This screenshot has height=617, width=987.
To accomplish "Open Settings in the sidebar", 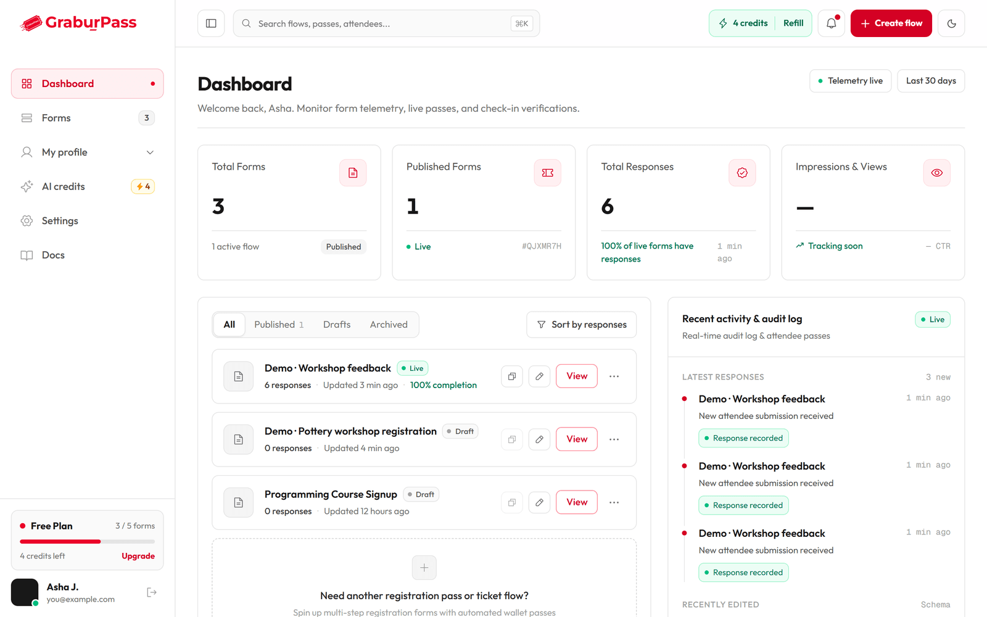I will (88, 221).
